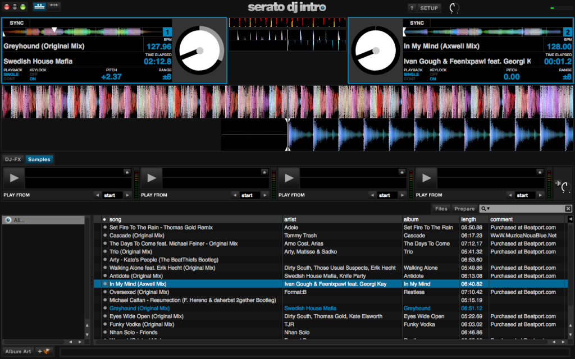
Task: Click the column chooser triangle beside comment header
Action: (571, 219)
